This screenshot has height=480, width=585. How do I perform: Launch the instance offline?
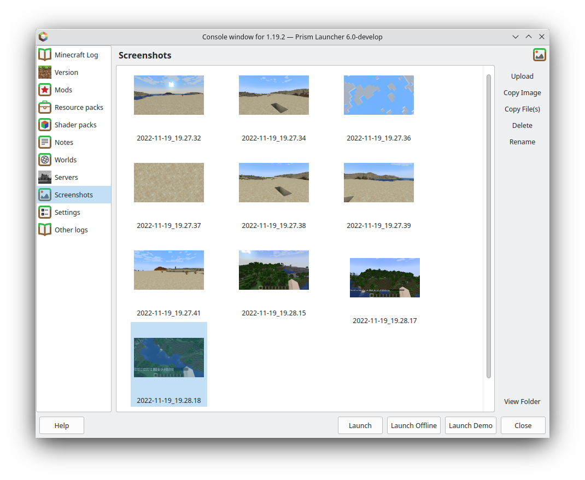pyautogui.click(x=413, y=425)
